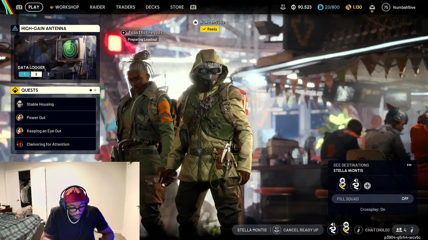Select Data Logger step 1

click(x=24, y=74)
